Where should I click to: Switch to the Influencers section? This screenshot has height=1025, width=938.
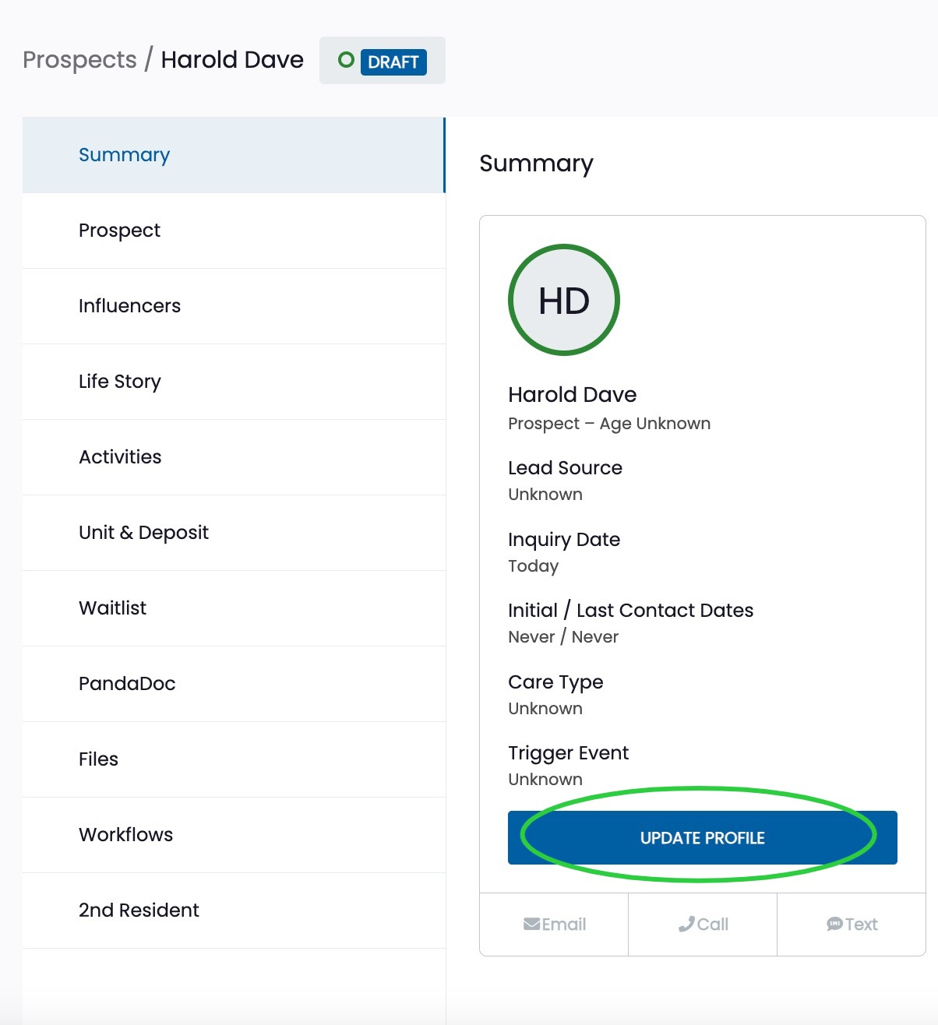pos(234,306)
